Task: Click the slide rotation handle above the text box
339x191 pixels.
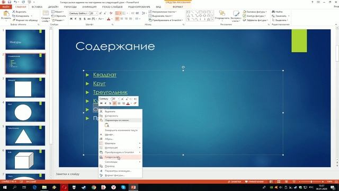Action: tap(183, 67)
